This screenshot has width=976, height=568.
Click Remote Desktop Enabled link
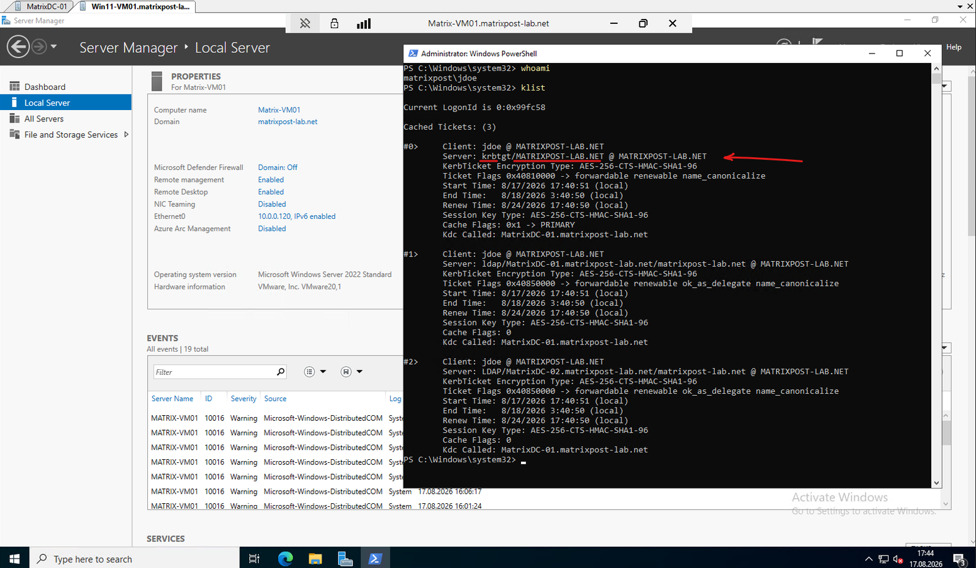point(271,192)
